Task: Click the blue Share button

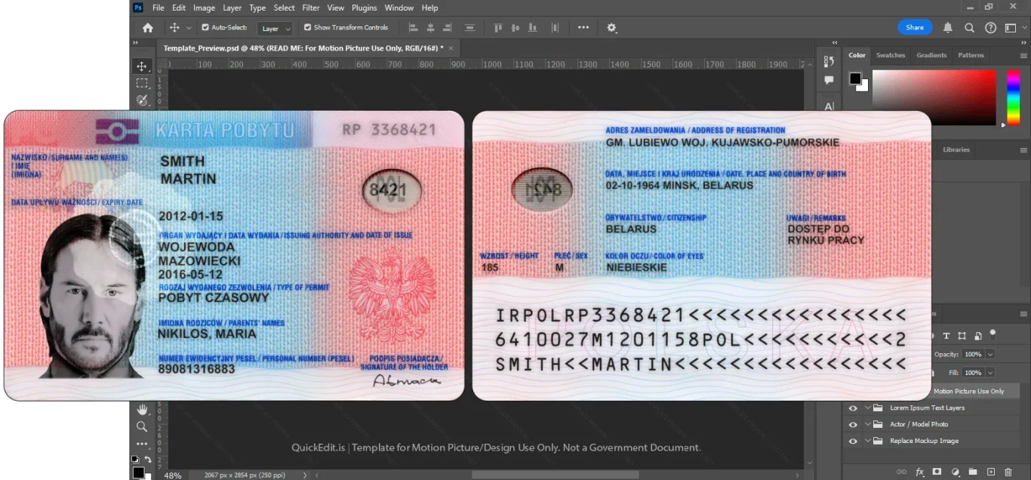Action: (x=915, y=27)
